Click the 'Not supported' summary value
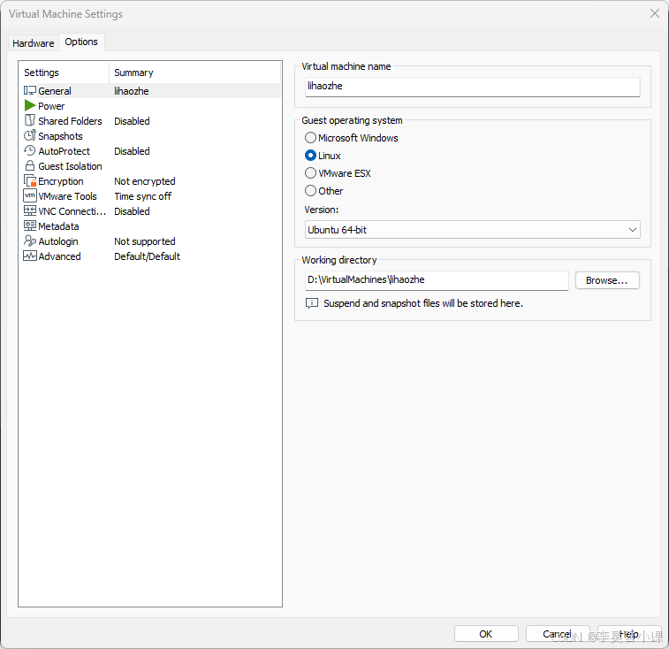669x649 pixels. pos(145,241)
